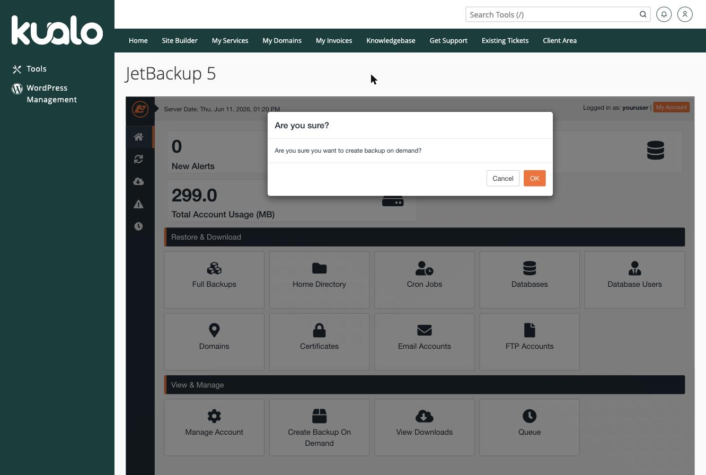This screenshot has height=475, width=706.
Task: Click the New Alerts label
Action: pos(193,166)
